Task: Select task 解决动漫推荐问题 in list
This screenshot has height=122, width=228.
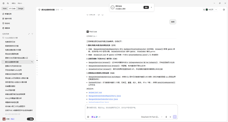Action: [18, 62]
